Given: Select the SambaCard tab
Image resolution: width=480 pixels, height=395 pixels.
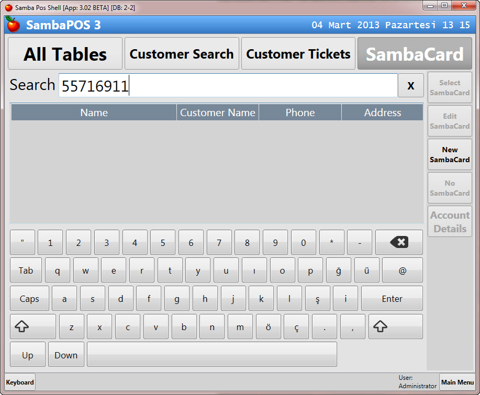Looking at the screenshot, I should coord(415,54).
